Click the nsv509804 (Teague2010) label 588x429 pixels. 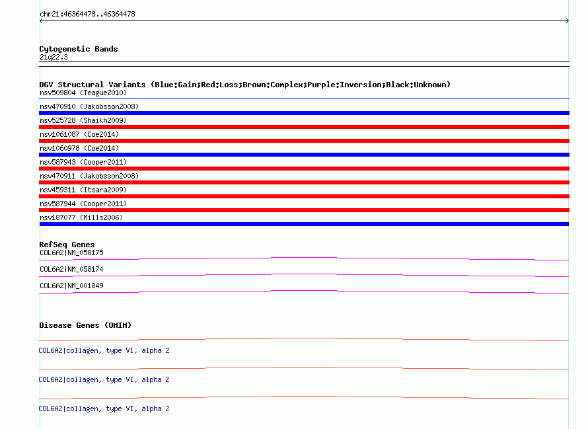tap(83, 93)
